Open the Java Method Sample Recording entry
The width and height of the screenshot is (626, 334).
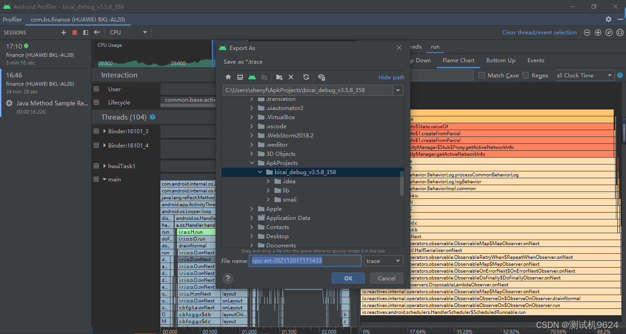coord(46,107)
